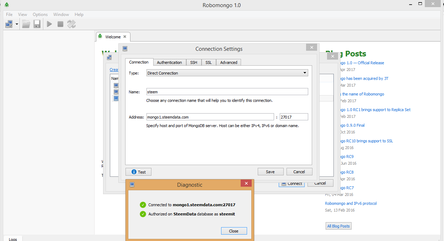Close the Diagnostic dialog with red X
This screenshot has width=444, height=241.
(x=246, y=183)
